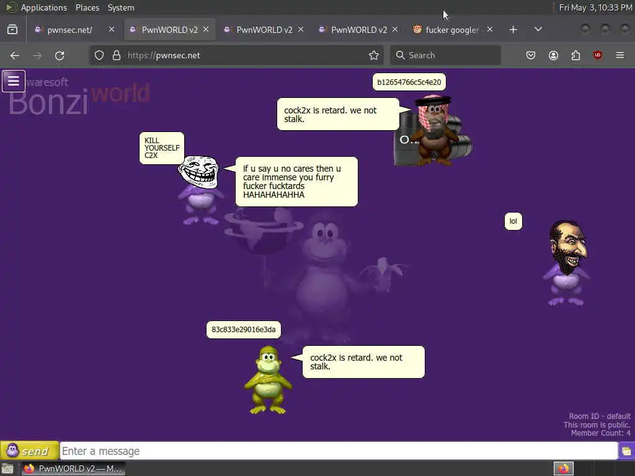This screenshot has width=635, height=476.
Task: Click the Firefox workspace icon bottom right
Action: pos(563,469)
